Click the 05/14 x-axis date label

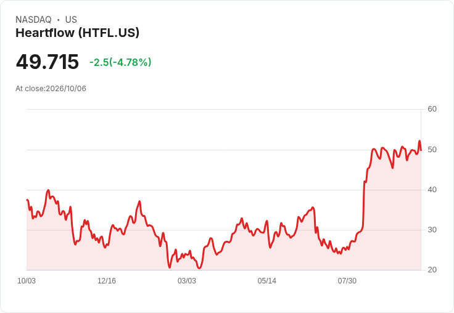(x=266, y=280)
